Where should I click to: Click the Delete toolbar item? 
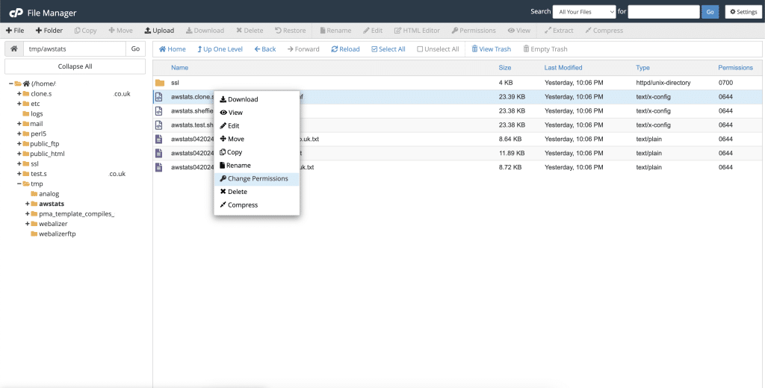coord(250,31)
